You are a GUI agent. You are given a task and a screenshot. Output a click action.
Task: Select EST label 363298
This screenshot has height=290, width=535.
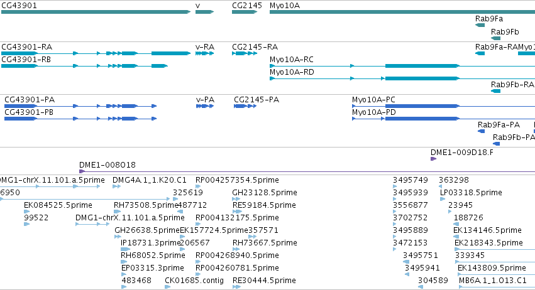(x=454, y=180)
